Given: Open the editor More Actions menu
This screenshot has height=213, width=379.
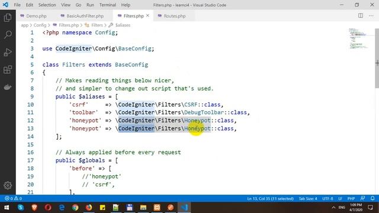Looking at the screenshot, I should pos(371,16).
